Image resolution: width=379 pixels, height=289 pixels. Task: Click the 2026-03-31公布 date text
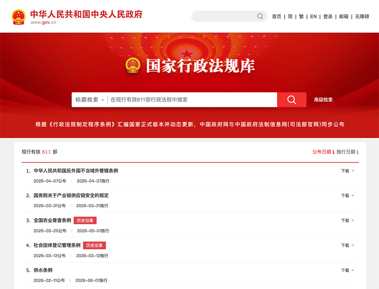(50, 206)
